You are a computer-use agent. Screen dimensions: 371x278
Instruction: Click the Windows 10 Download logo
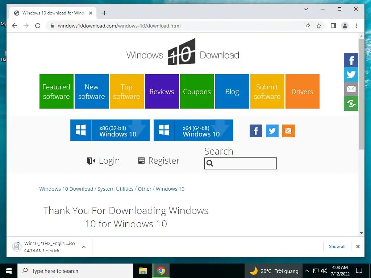(183, 52)
